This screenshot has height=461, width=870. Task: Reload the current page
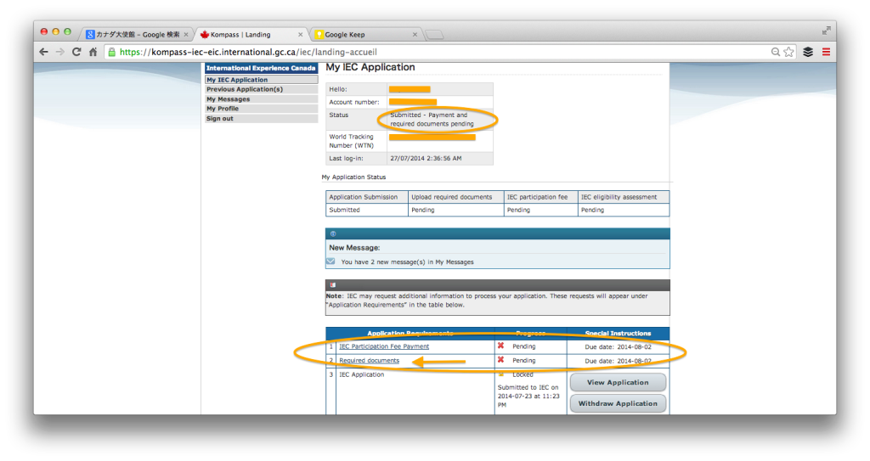(76, 52)
